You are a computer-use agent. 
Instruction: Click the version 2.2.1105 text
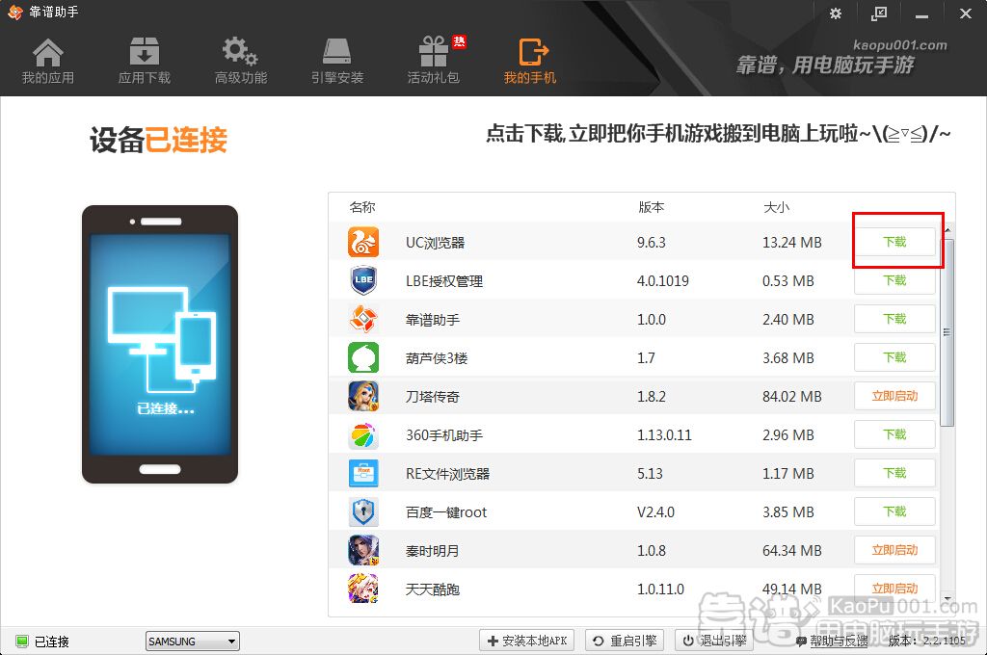[926, 641]
